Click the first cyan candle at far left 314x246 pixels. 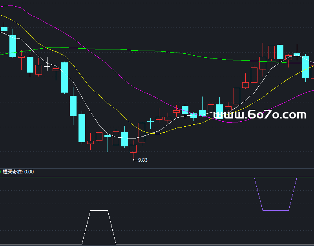point(4,29)
